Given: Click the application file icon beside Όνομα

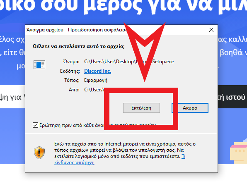Looking at the screenshot, I should click(x=39, y=64).
